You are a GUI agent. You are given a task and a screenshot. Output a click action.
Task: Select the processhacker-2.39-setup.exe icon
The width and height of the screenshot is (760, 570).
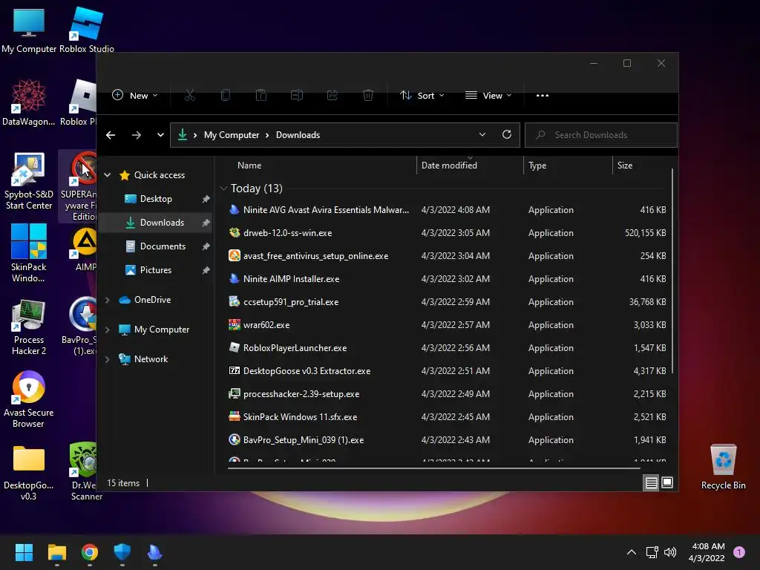235,393
